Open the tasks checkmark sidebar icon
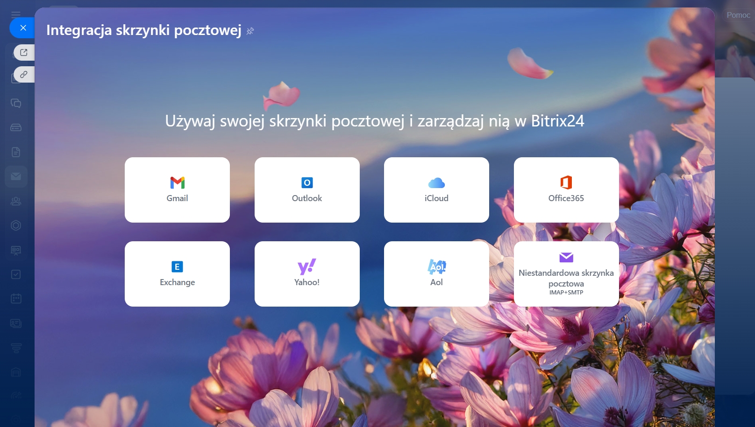The width and height of the screenshot is (755, 427). click(16, 274)
